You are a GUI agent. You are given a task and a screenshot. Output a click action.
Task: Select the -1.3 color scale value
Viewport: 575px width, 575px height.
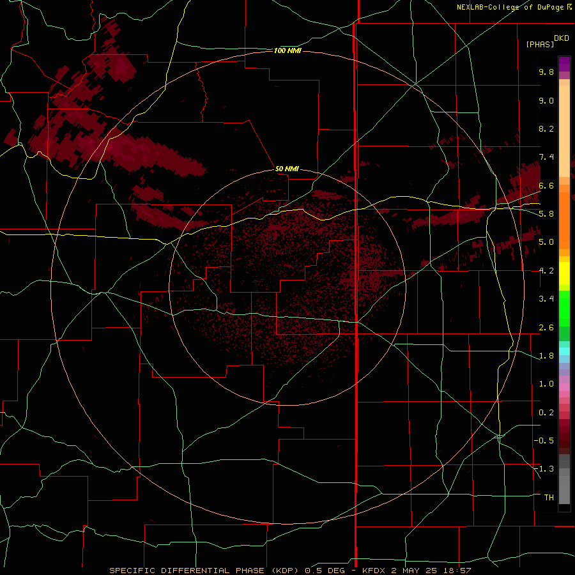544,469
